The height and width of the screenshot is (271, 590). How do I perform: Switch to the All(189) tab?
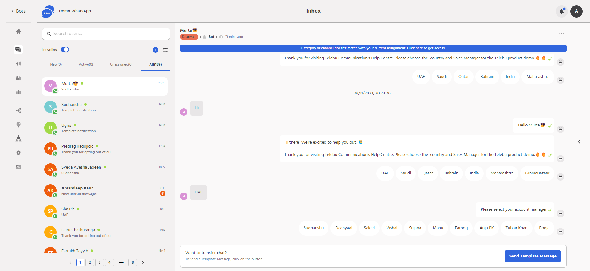[x=155, y=64]
